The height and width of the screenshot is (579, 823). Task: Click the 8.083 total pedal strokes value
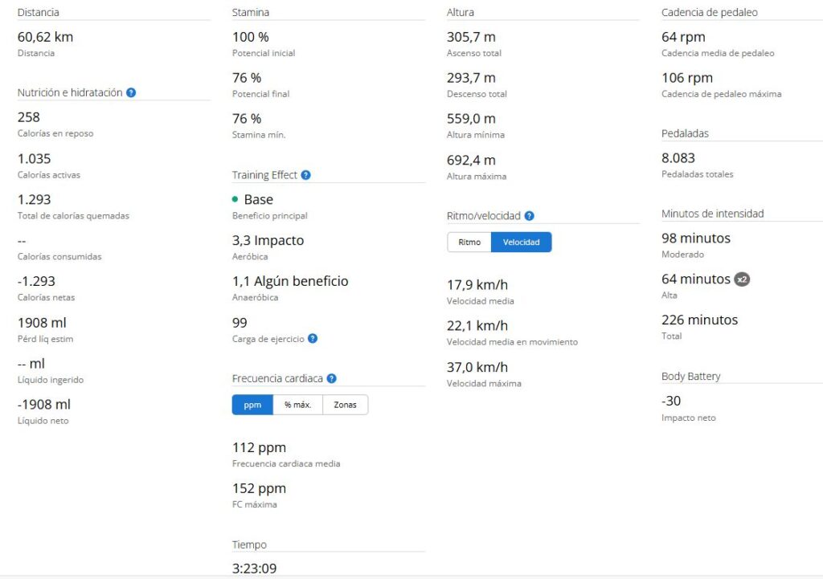678,158
